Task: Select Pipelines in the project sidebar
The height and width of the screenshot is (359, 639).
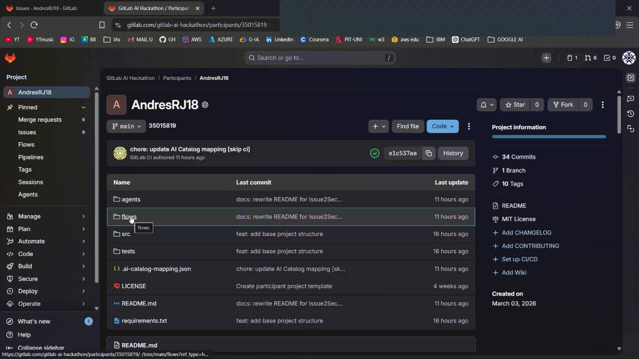Action: pos(30,157)
